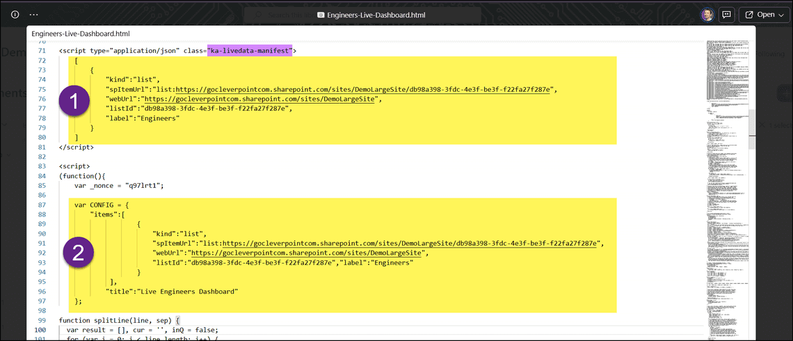
Task: Click the <script> tag on line 83
Action: click(x=74, y=166)
